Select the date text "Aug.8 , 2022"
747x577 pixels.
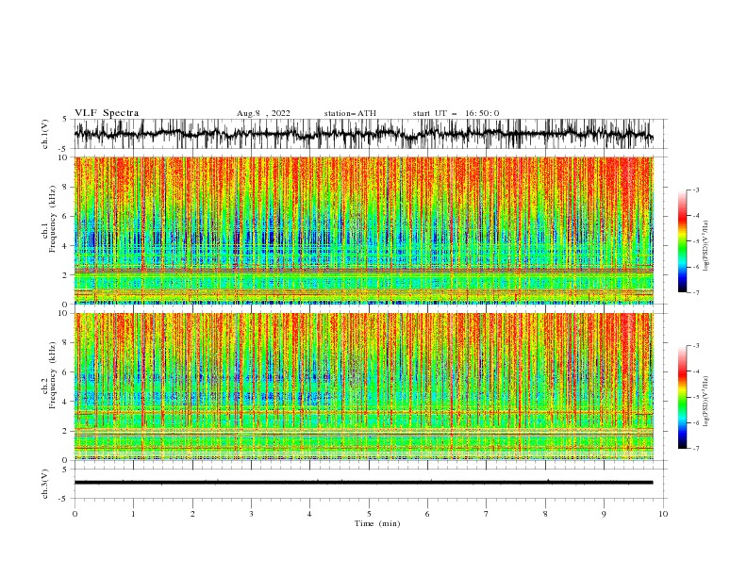click(263, 113)
